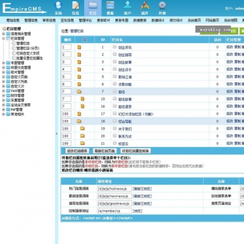Click the 终极栏目属性转换 button
Viewport: 244px width, 244px height.
(x=135, y=151)
